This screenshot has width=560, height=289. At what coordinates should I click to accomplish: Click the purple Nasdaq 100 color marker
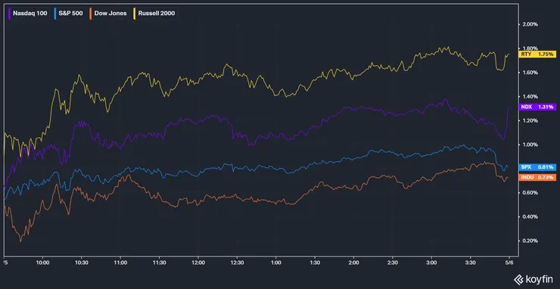(x=9, y=14)
